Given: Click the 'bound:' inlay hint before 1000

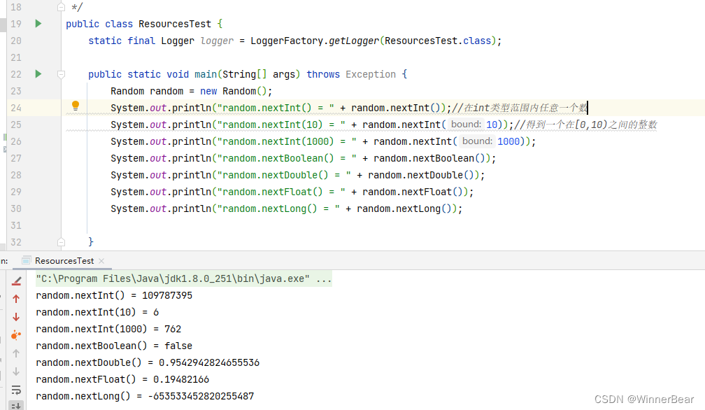Looking at the screenshot, I should pos(477,141).
